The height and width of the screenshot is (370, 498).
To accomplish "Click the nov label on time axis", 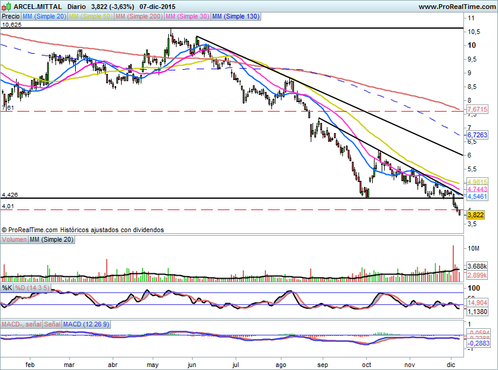I will point(410,365).
